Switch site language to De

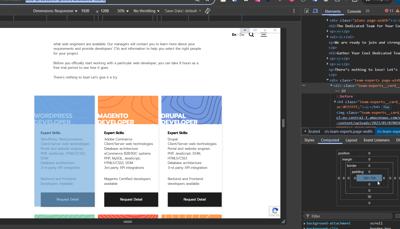[242, 35]
